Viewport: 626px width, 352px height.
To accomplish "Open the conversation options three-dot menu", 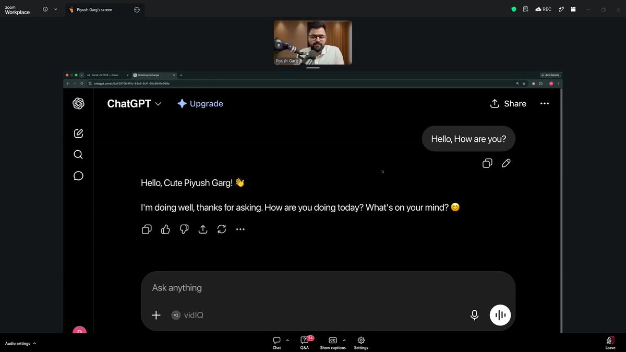I will click(545, 104).
